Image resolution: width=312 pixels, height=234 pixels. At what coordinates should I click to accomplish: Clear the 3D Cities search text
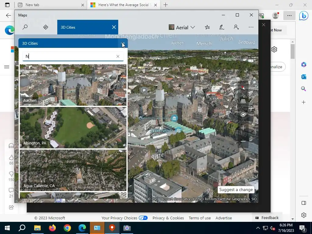point(118,56)
